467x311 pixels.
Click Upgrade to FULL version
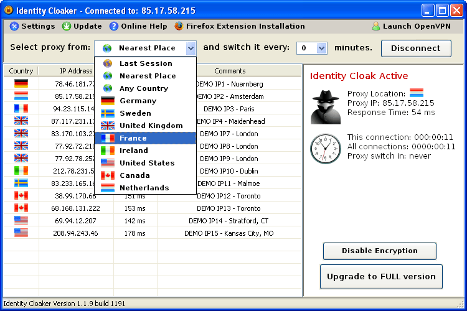tap(381, 276)
